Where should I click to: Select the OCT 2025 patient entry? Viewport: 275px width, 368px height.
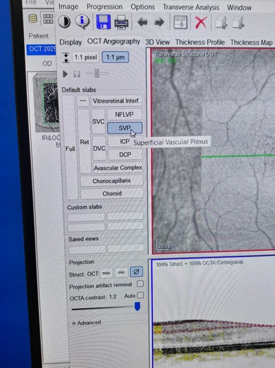41,50
